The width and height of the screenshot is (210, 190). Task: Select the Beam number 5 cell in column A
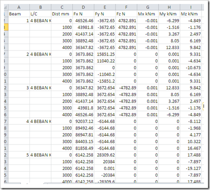pos(19,155)
